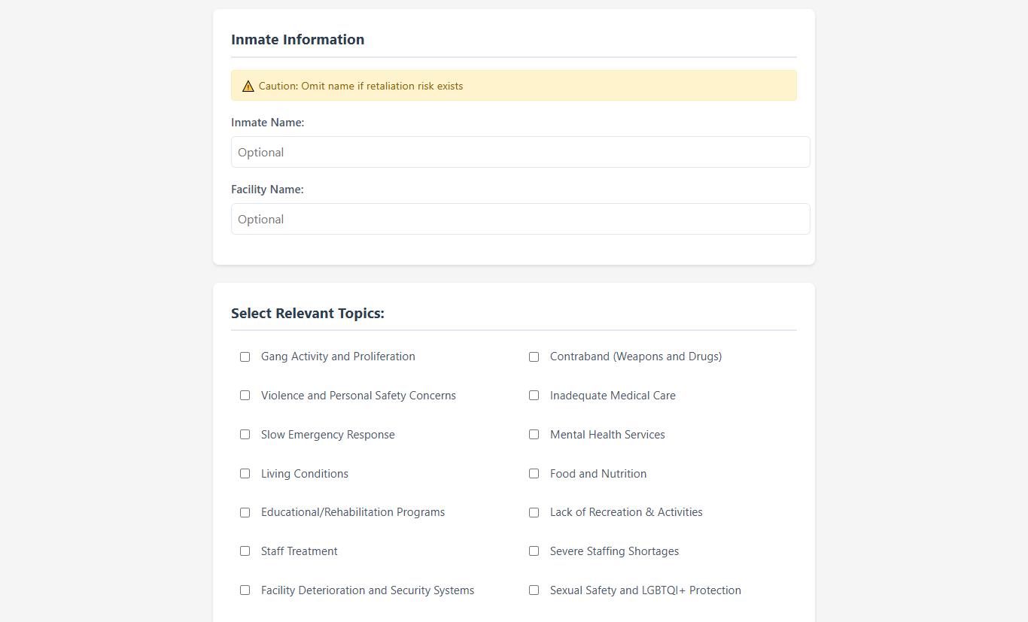The height and width of the screenshot is (622, 1028).
Task: Click the Inmate Name input field
Action: pos(520,152)
